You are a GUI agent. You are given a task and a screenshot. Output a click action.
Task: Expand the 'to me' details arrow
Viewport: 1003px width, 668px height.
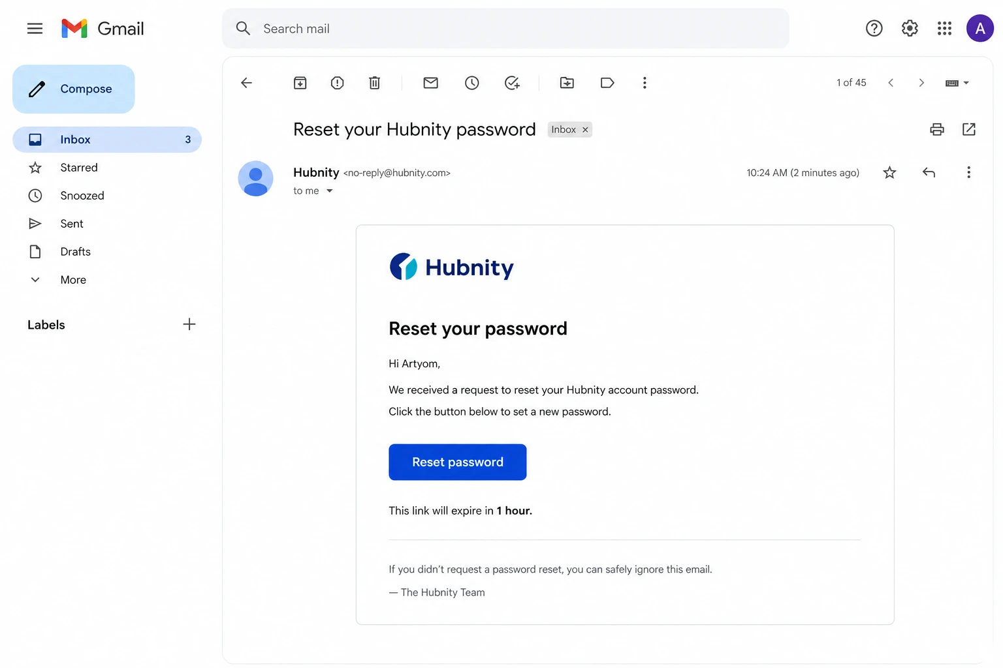(330, 191)
